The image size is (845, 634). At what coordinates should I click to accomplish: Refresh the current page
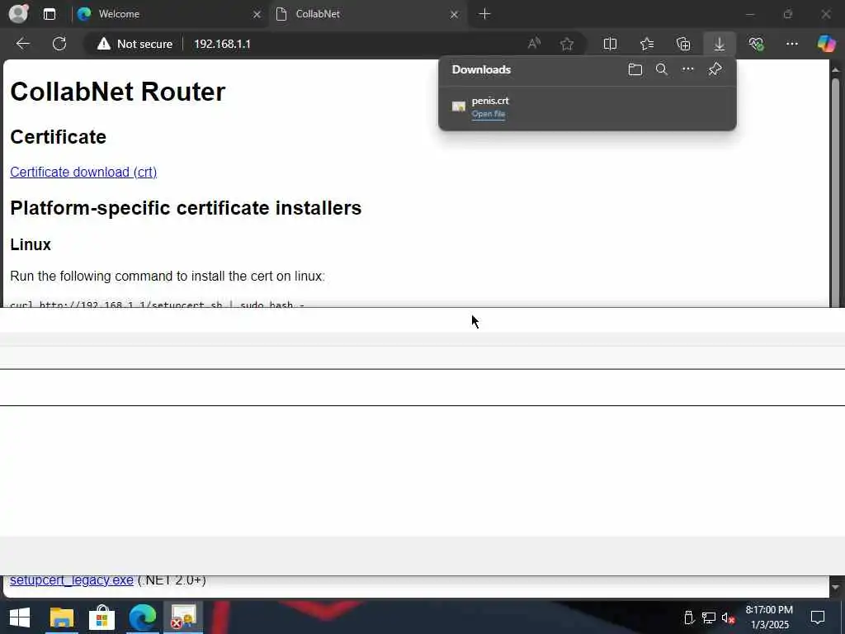coord(59,44)
